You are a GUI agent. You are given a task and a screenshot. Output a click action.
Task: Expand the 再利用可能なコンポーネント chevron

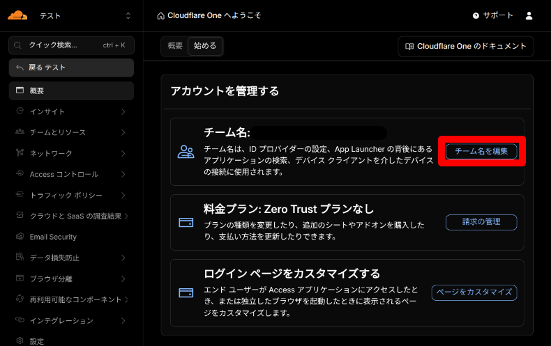coord(126,299)
